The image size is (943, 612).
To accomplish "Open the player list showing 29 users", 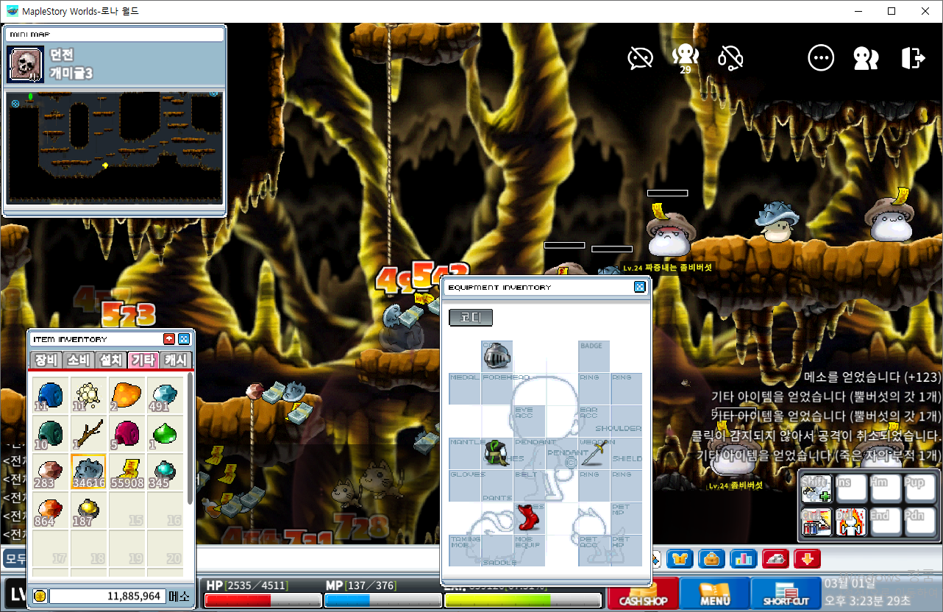I will tap(686, 58).
